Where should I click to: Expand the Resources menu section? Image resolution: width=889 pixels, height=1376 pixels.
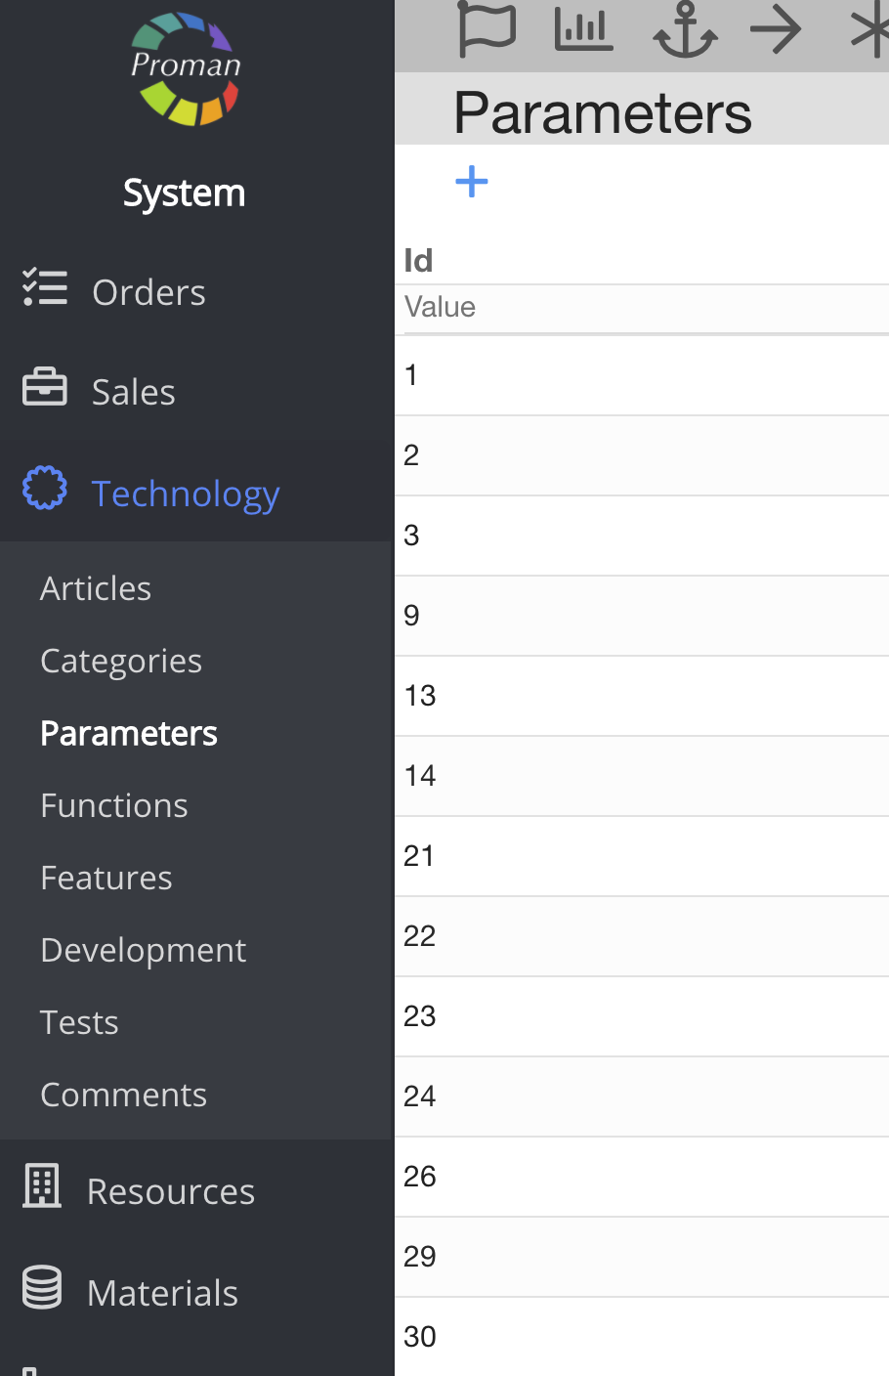pyautogui.click(x=171, y=1191)
